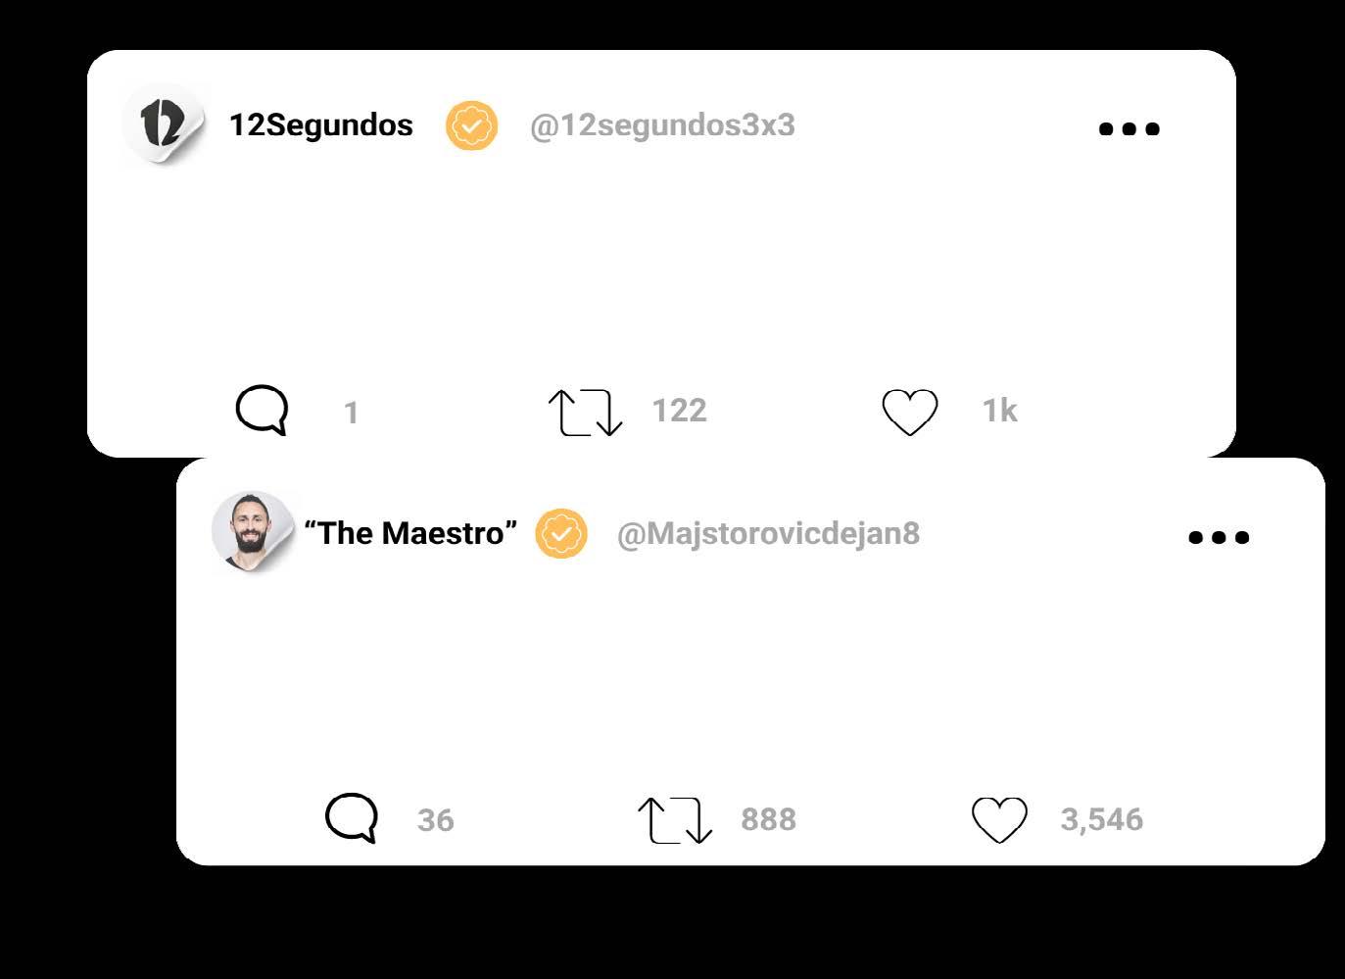Open the @12segundos3x3 handle link
Screen dimensions: 1345x979
coord(662,125)
